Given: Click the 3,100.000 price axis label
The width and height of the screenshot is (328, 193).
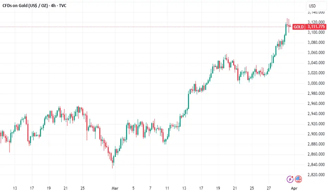Looking at the screenshot, I should pyautogui.click(x=316, y=32).
